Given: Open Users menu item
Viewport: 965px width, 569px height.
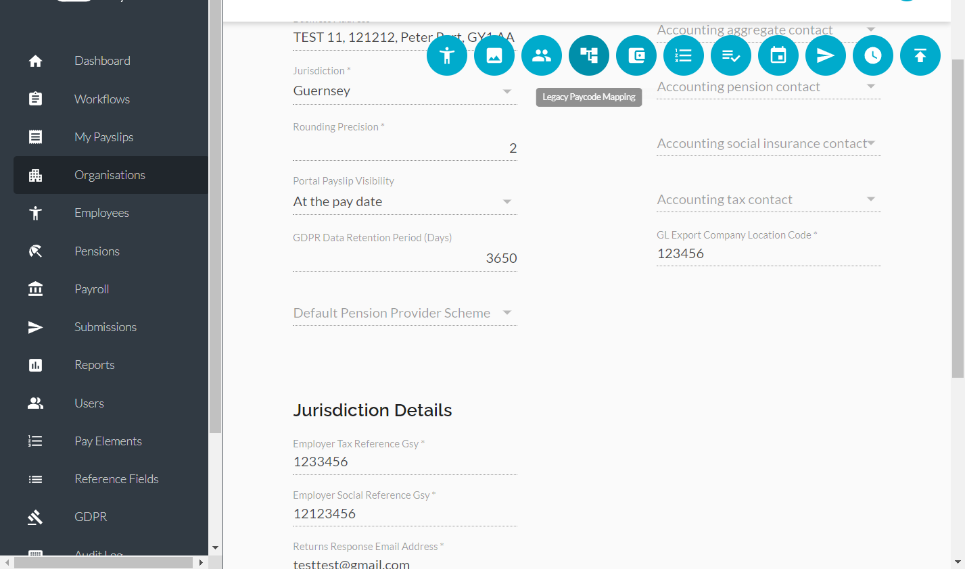Looking at the screenshot, I should (x=111, y=403).
